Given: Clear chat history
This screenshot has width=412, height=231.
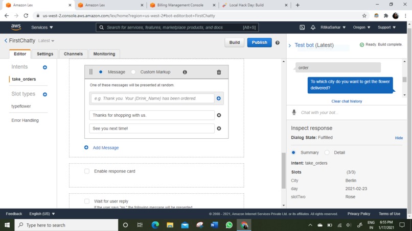Looking at the screenshot, I should click(x=347, y=101).
